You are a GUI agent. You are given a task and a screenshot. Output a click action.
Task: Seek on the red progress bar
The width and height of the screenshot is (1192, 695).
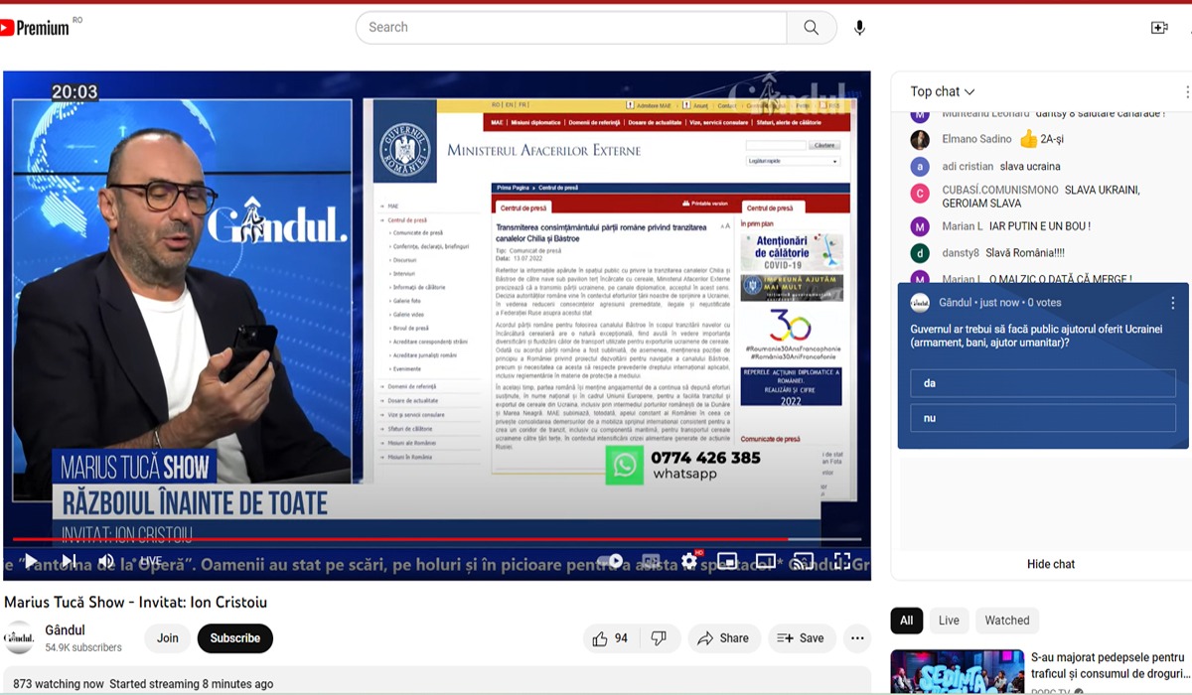[x=437, y=540]
